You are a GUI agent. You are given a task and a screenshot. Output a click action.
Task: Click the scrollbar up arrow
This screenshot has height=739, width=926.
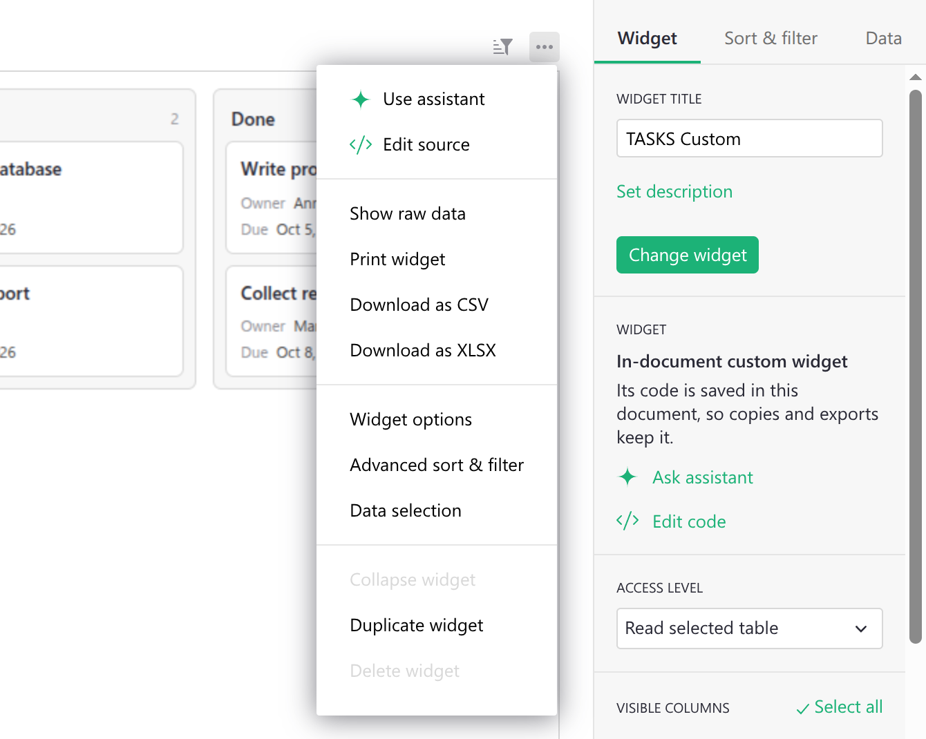916,77
